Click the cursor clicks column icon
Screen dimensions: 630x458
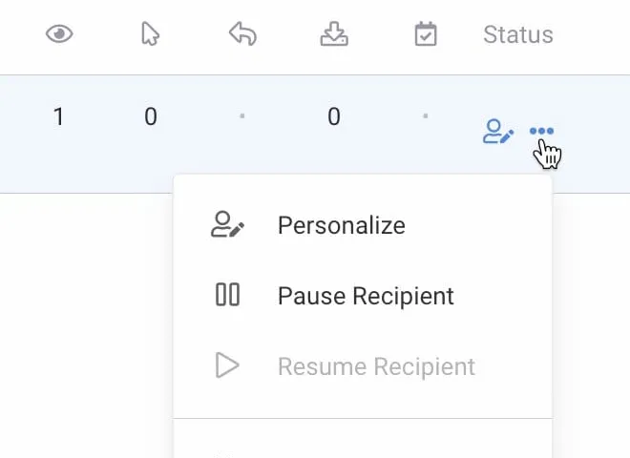(x=150, y=33)
